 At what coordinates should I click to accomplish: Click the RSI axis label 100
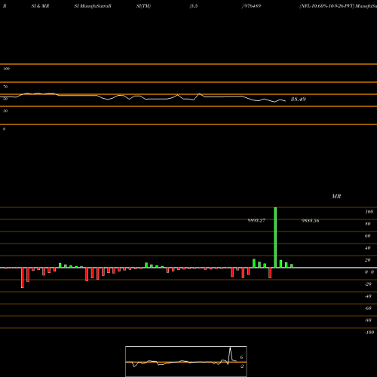(x=7, y=69)
